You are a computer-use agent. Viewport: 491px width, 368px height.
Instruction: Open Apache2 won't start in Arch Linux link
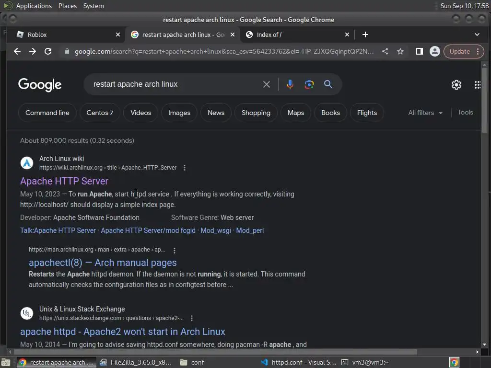click(x=123, y=332)
